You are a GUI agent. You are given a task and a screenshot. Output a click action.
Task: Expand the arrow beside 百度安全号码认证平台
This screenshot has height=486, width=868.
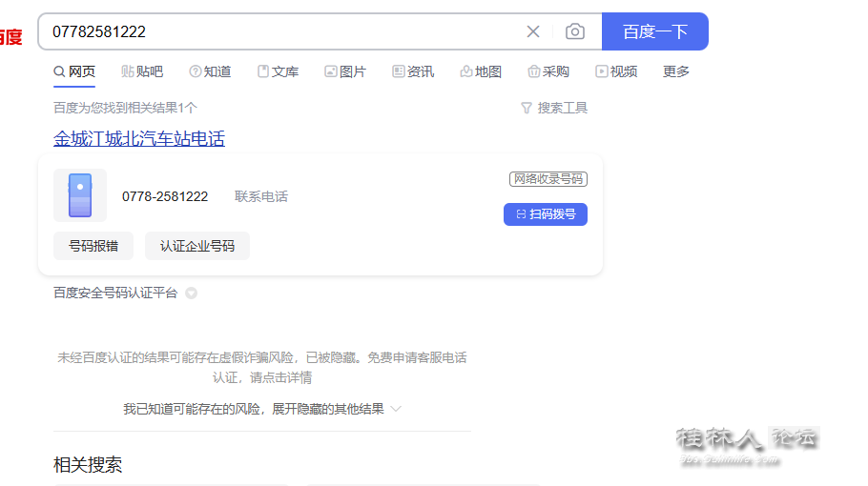click(191, 294)
